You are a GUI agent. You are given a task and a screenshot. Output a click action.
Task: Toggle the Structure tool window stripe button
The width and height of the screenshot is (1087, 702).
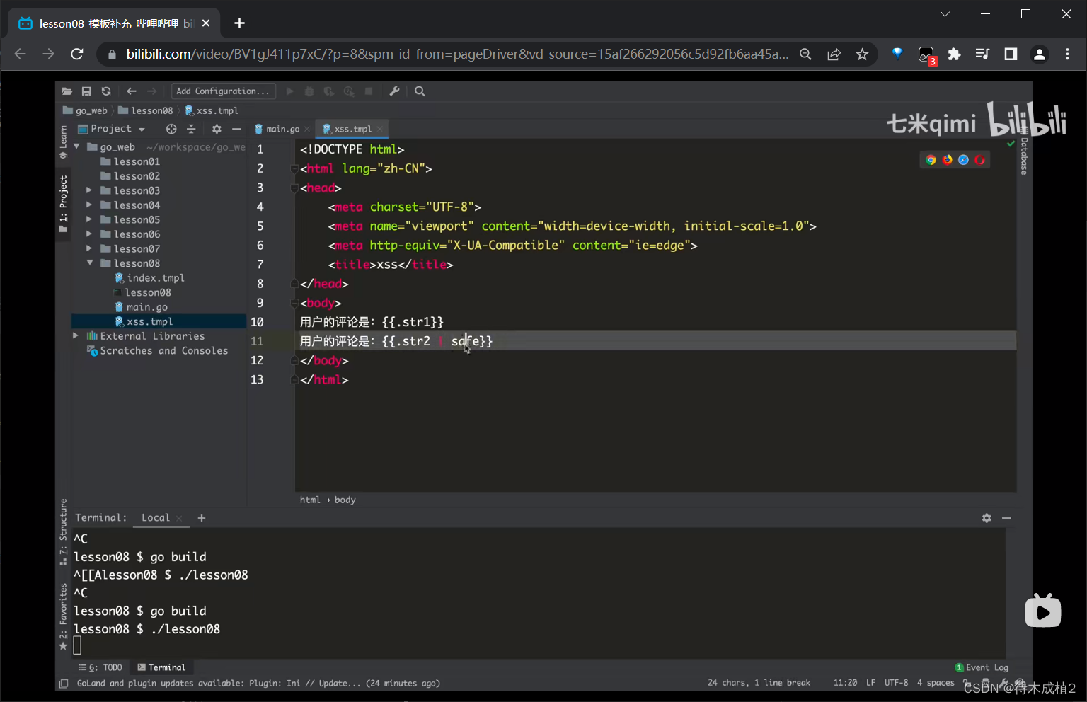click(x=63, y=531)
